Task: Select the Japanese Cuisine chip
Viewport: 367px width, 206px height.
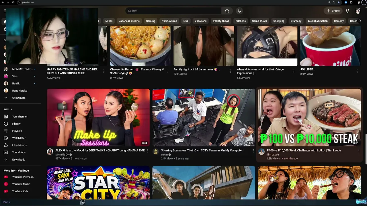Action: point(129,21)
